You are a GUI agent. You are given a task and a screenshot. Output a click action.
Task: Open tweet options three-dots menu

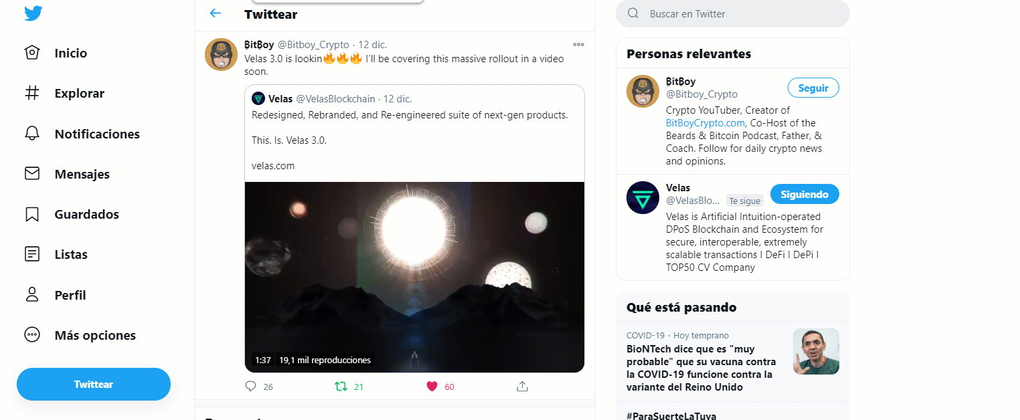tap(578, 45)
